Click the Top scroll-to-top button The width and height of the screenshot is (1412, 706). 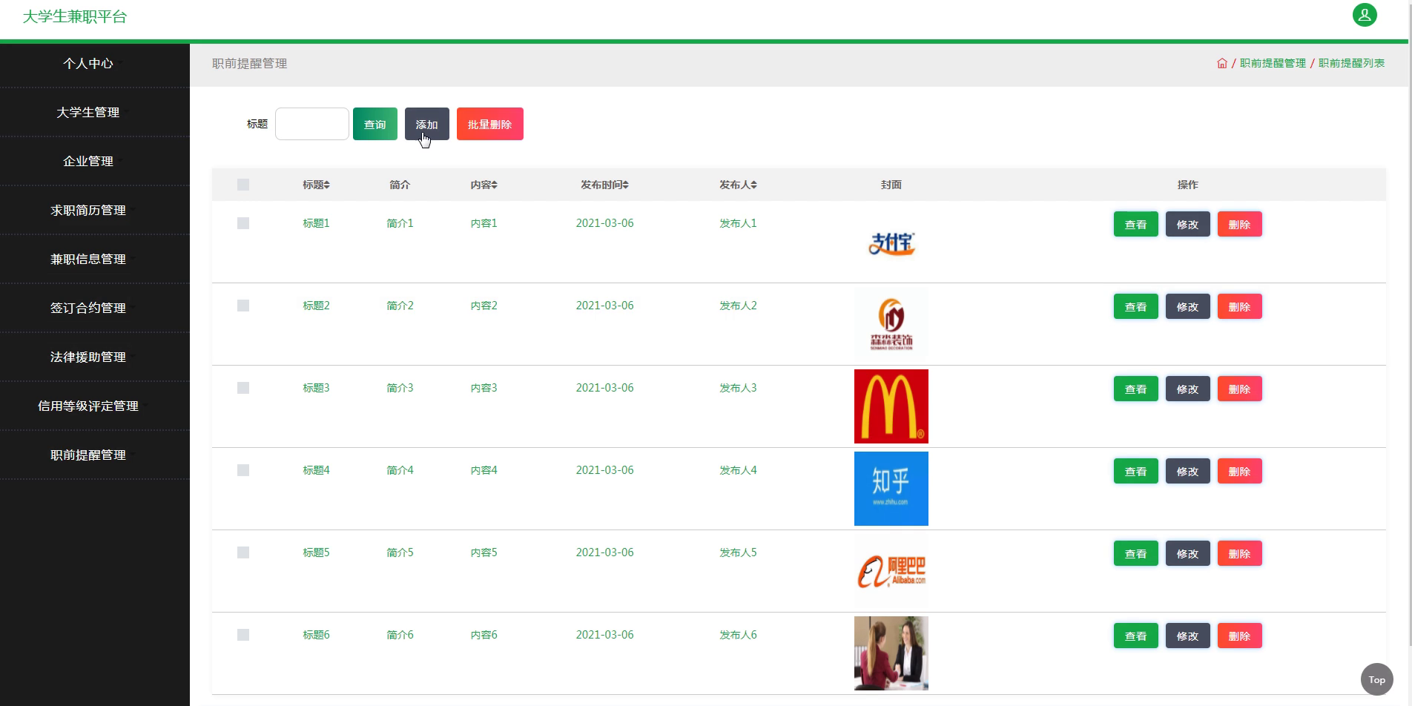point(1377,679)
